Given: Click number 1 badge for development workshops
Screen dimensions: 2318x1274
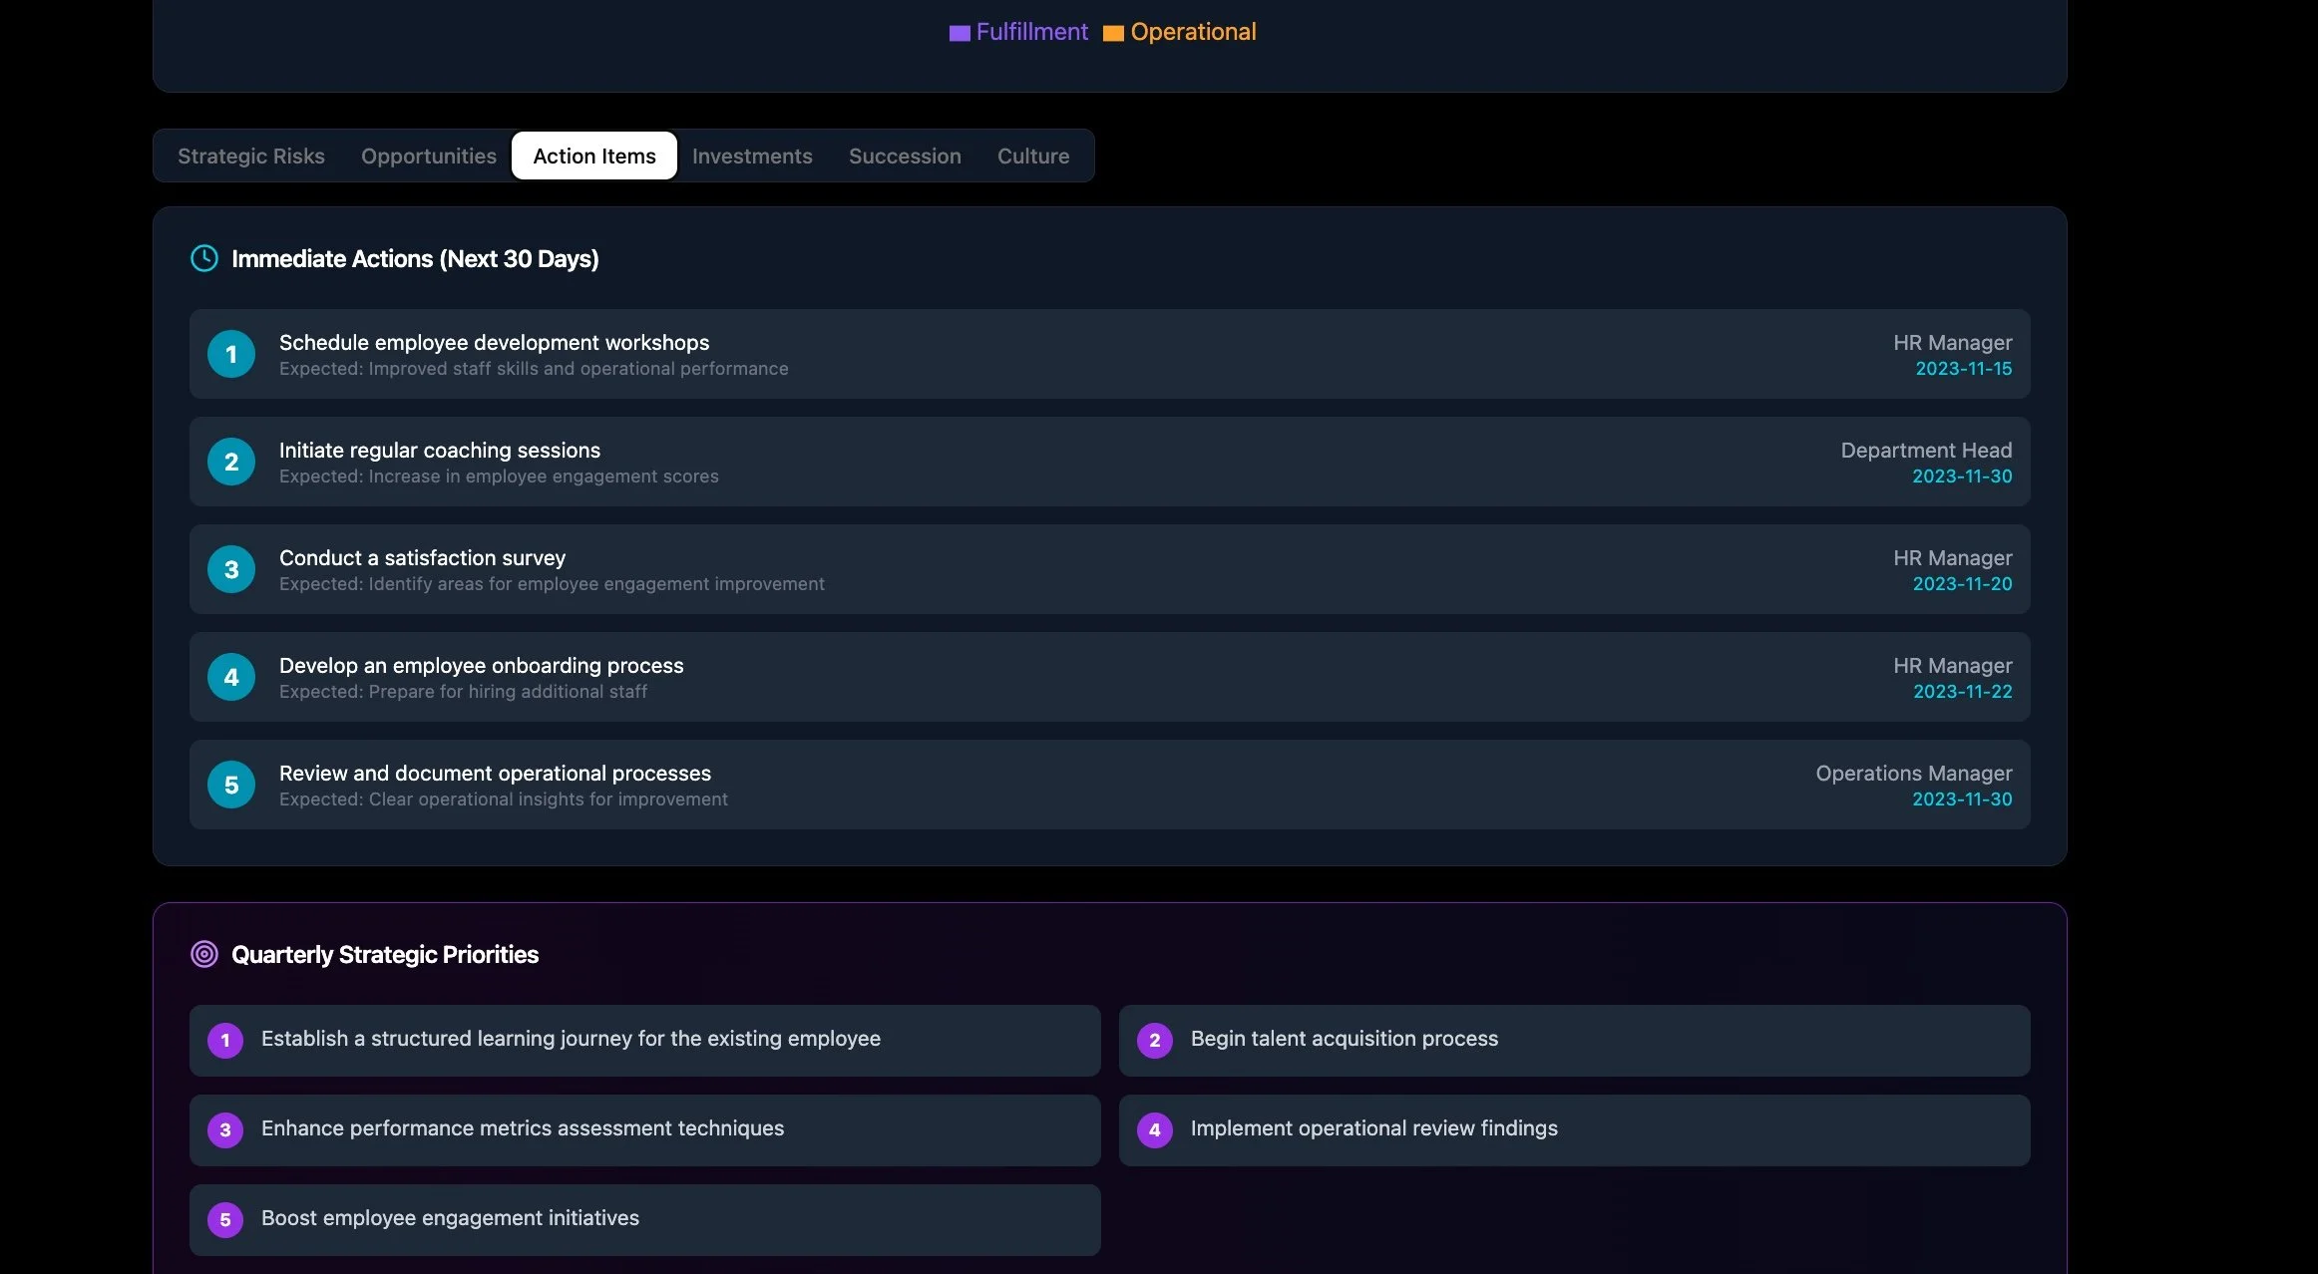Looking at the screenshot, I should [x=231, y=354].
